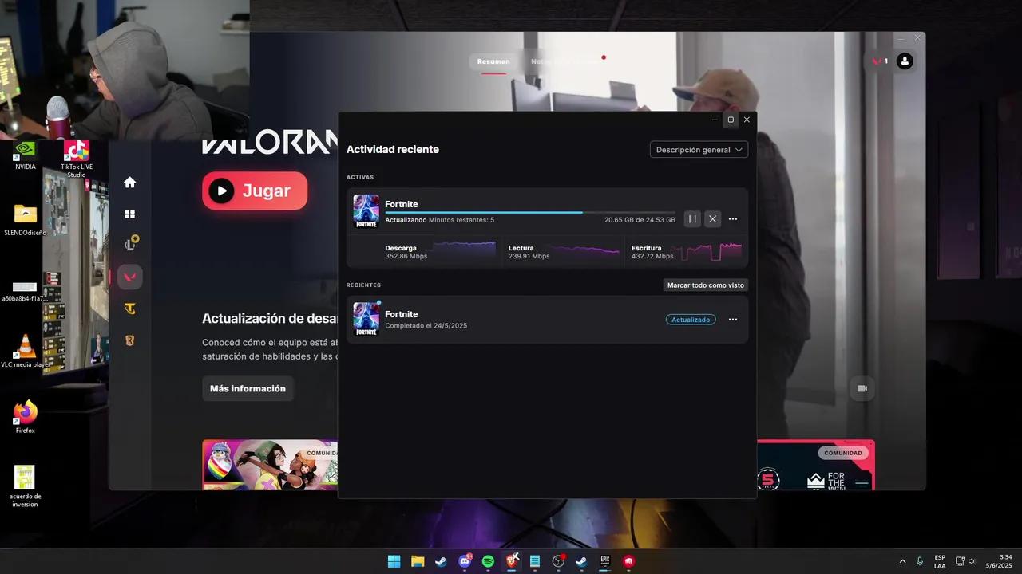Select Teamfight Tactics icon in Riot sidebar
The width and height of the screenshot is (1022, 574).
click(129, 309)
